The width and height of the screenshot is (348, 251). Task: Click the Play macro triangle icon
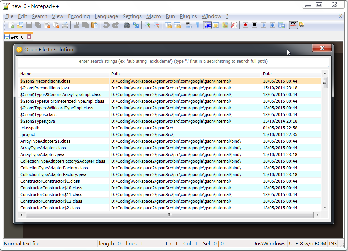point(263,25)
